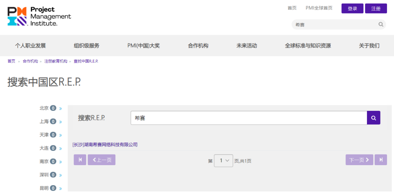Expand the 天津 city arrow
394x195 pixels.
click(x=60, y=135)
